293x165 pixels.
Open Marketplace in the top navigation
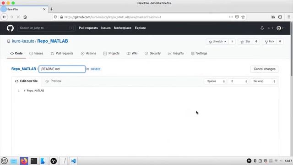pos(123,28)
